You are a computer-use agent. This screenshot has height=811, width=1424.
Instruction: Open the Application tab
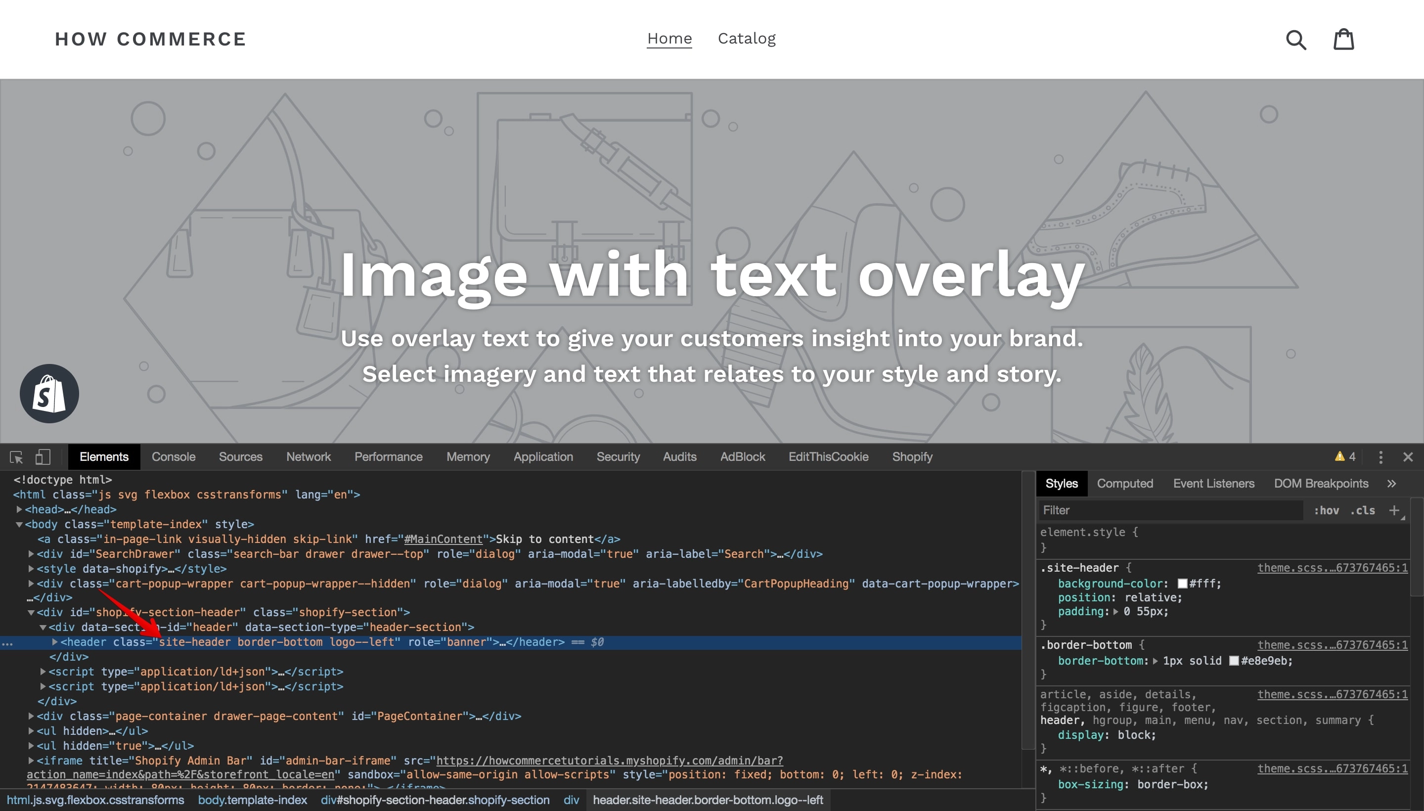543,457
